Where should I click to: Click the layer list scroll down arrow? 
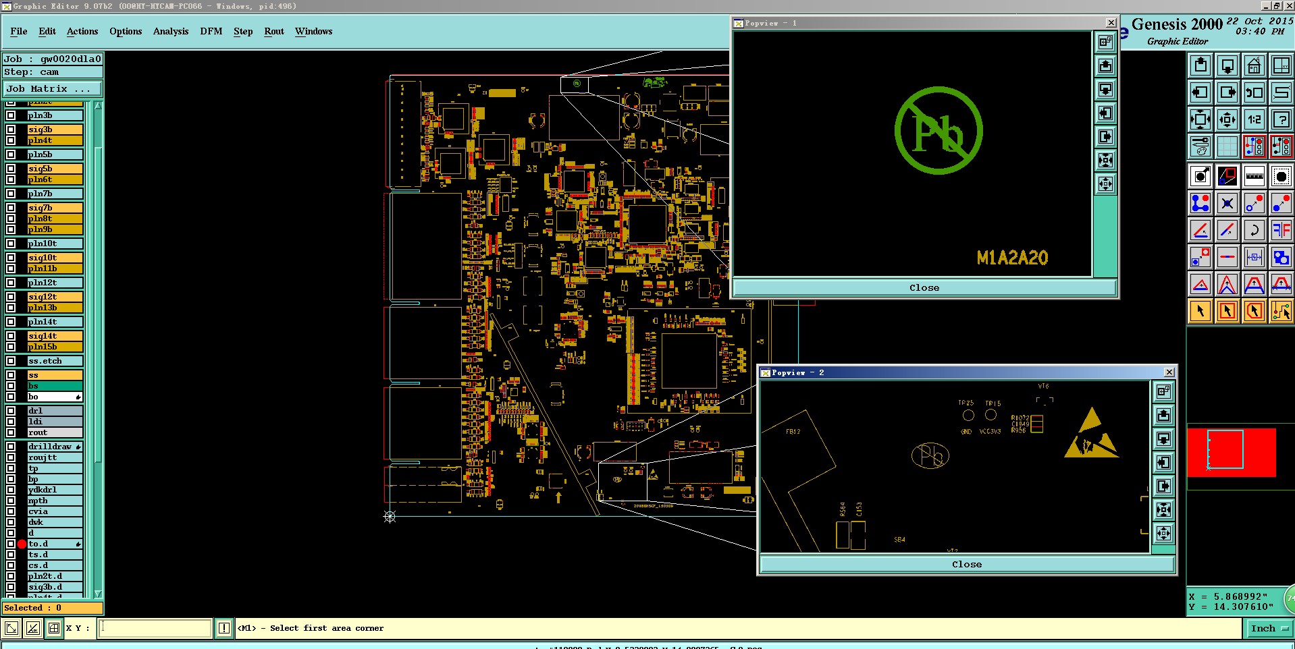98,594
